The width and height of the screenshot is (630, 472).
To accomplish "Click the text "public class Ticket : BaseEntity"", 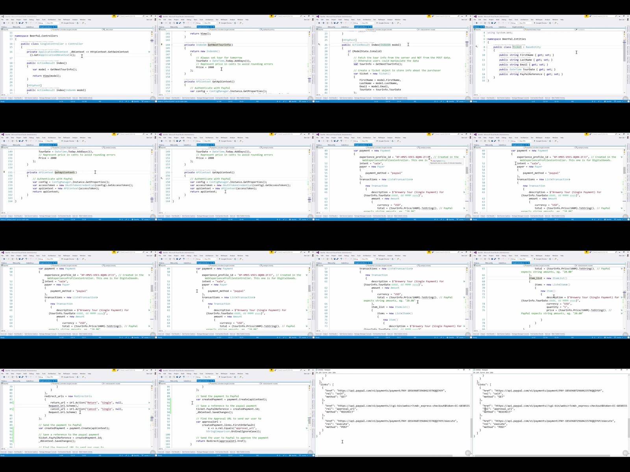I will pyautogui.click(x=517, y=47).
